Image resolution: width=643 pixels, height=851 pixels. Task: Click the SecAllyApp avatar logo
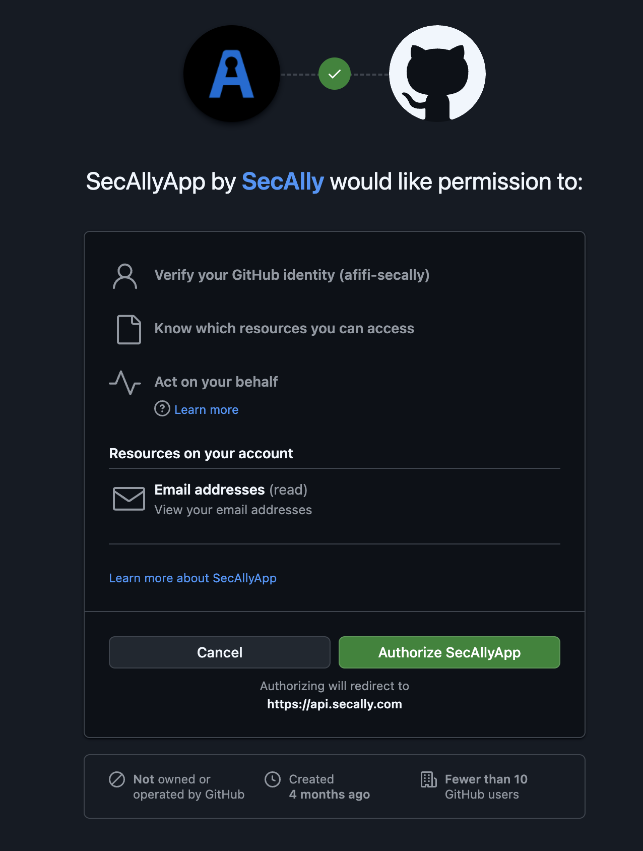click(232, 74)
